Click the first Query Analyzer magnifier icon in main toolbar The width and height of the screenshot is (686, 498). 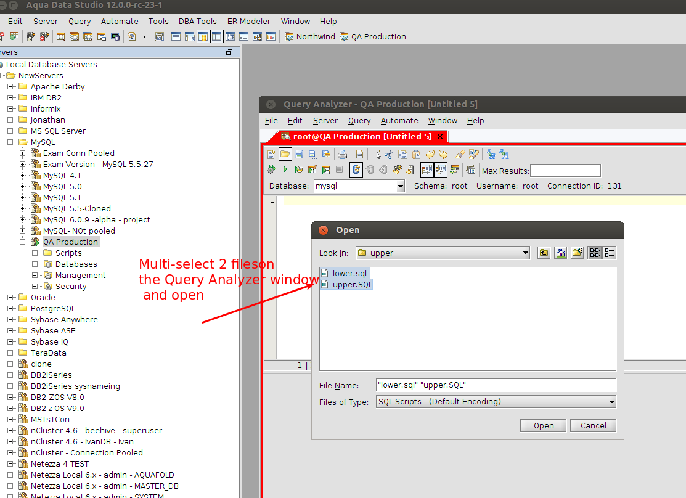(61, 37)
